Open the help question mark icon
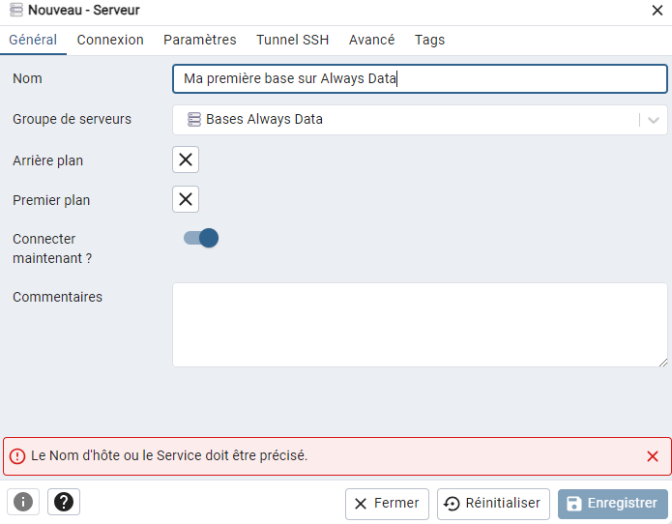Viewport: 672px width, 524px height. click(64, 502)
